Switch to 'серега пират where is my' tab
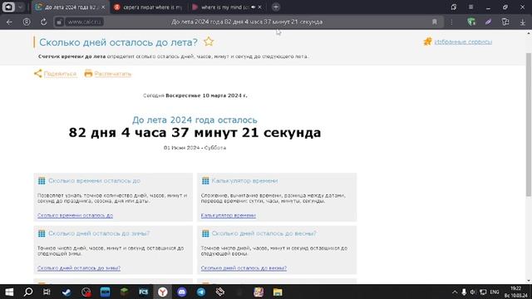Screen dimensions: 532x299 tap(148, 7)
